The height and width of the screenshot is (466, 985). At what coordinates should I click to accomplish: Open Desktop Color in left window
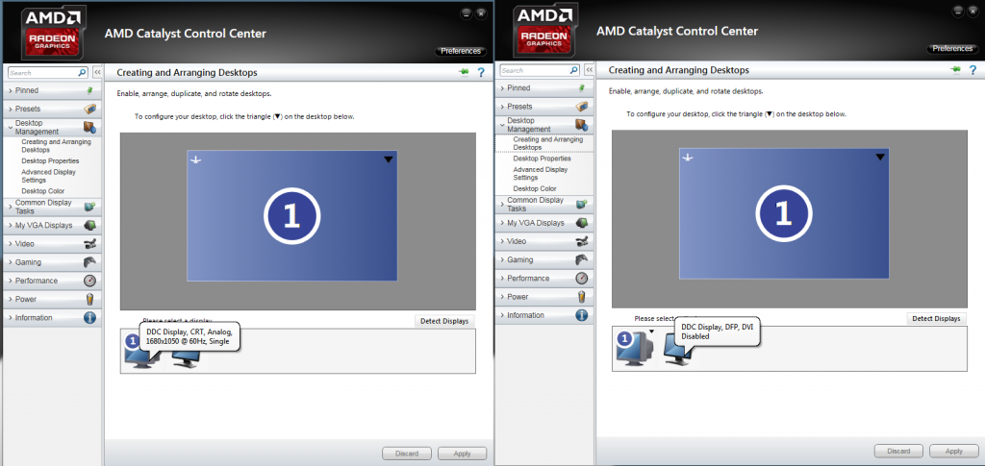(42, 190)
